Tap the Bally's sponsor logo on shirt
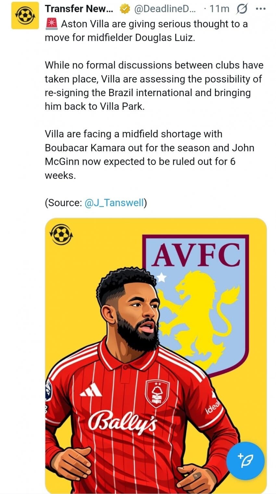This screenshot has width=276, height=494. [x=123, y=421]
